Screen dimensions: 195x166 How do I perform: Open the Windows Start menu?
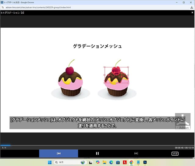(49, 162)
